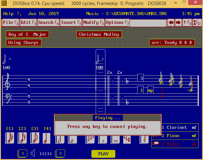The image size is (203, 160).
Task: Open the Edit F3 menu
Action: pos(28,23)
